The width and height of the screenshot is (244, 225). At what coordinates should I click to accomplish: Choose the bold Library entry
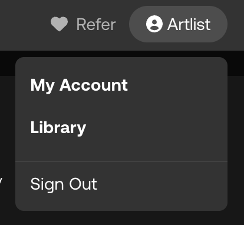pos(58,128)
